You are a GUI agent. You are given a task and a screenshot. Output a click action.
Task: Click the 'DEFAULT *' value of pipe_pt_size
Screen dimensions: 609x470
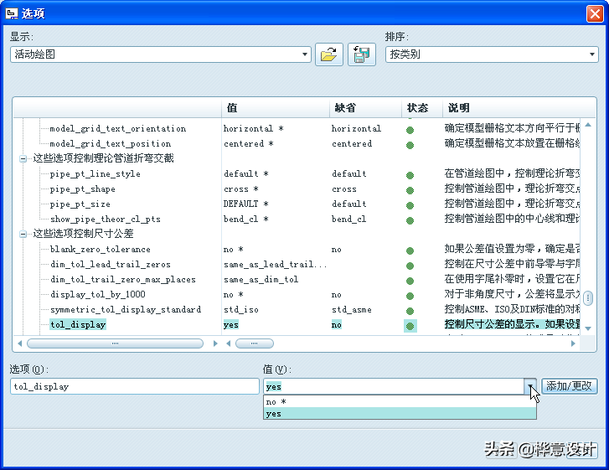(245, 204)
